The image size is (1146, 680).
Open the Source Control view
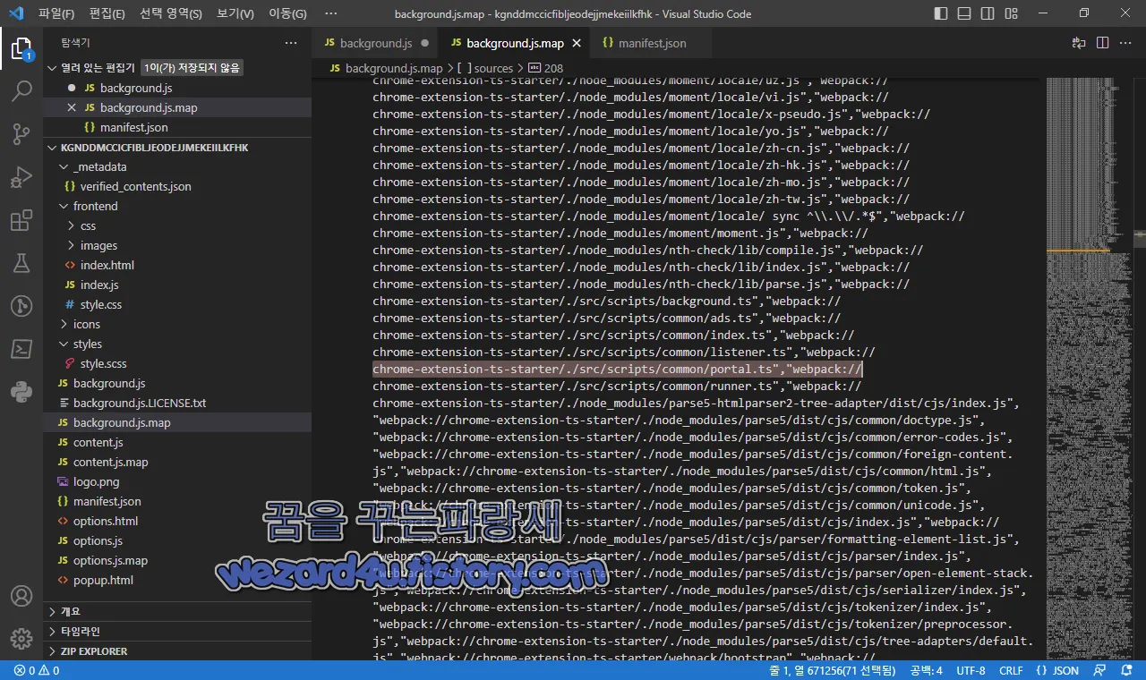tap(21, 134)
